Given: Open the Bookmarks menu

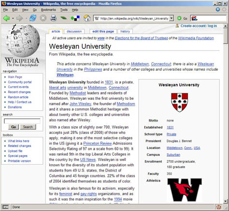Looking at the screenshot, I should (x=48, y=10).
